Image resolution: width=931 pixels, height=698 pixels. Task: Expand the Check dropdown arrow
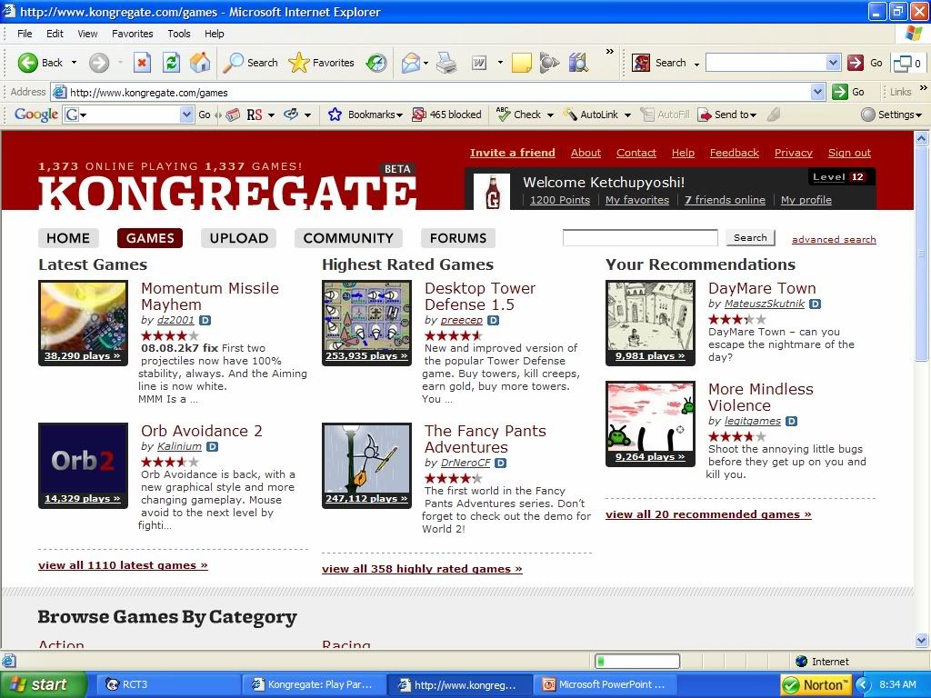pos(550,115)
